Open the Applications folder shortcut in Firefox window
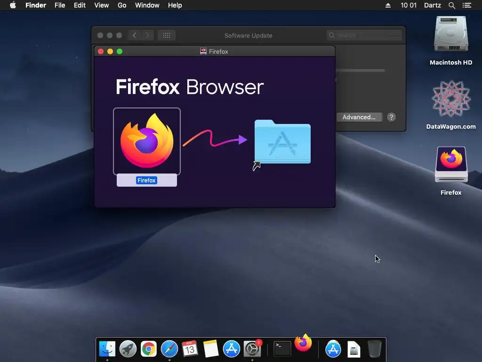Screen dimensions: 482x362 pyautogui.click(x=282, y=142)
